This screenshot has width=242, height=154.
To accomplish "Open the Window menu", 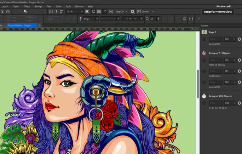I will click(79, 7).
